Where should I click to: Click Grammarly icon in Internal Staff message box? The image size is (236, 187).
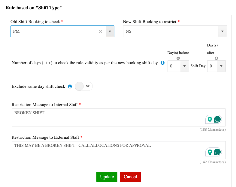coord(217,120)
